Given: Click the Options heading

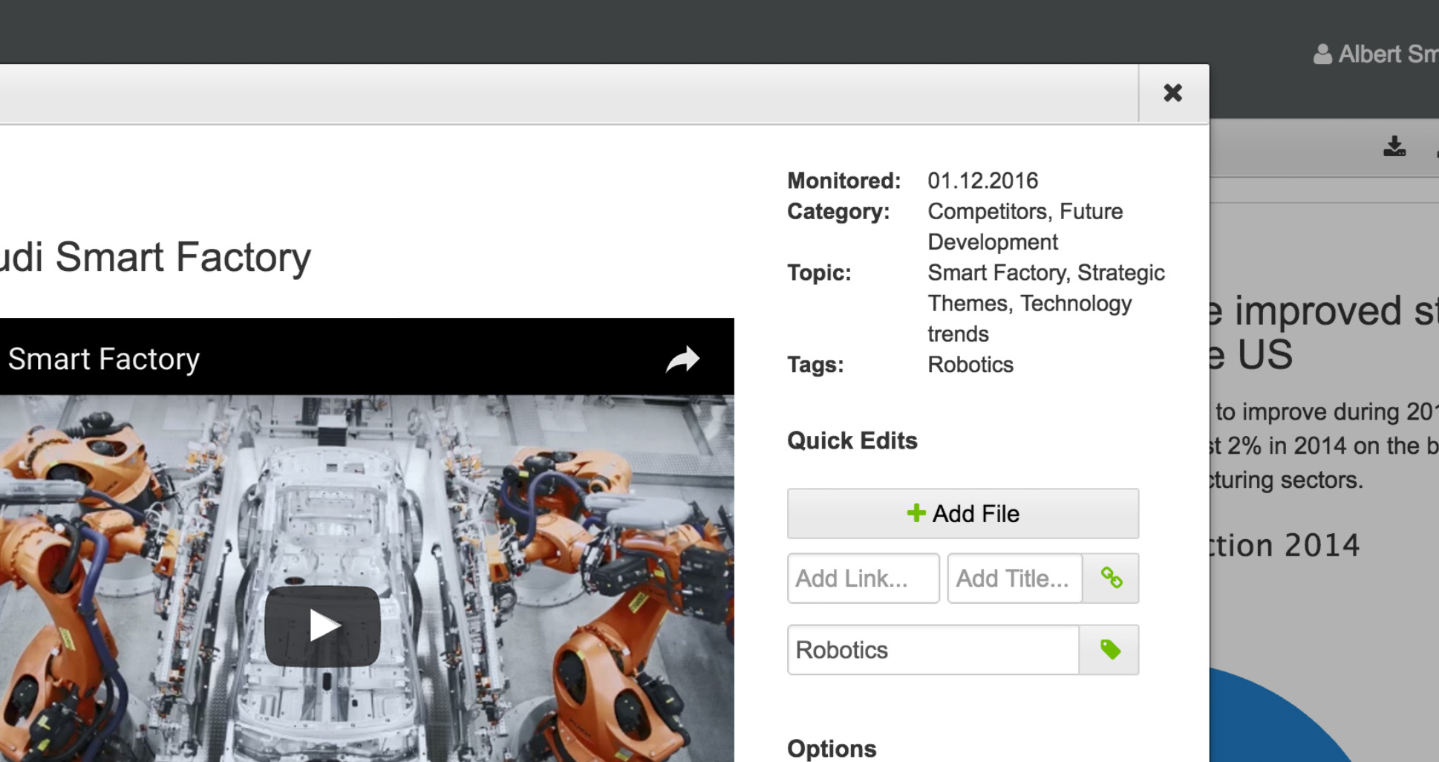Looking at the screenshot, I should tap(832, 749).
